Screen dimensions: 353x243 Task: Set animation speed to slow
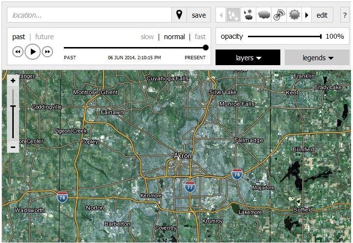pos(147,37)
